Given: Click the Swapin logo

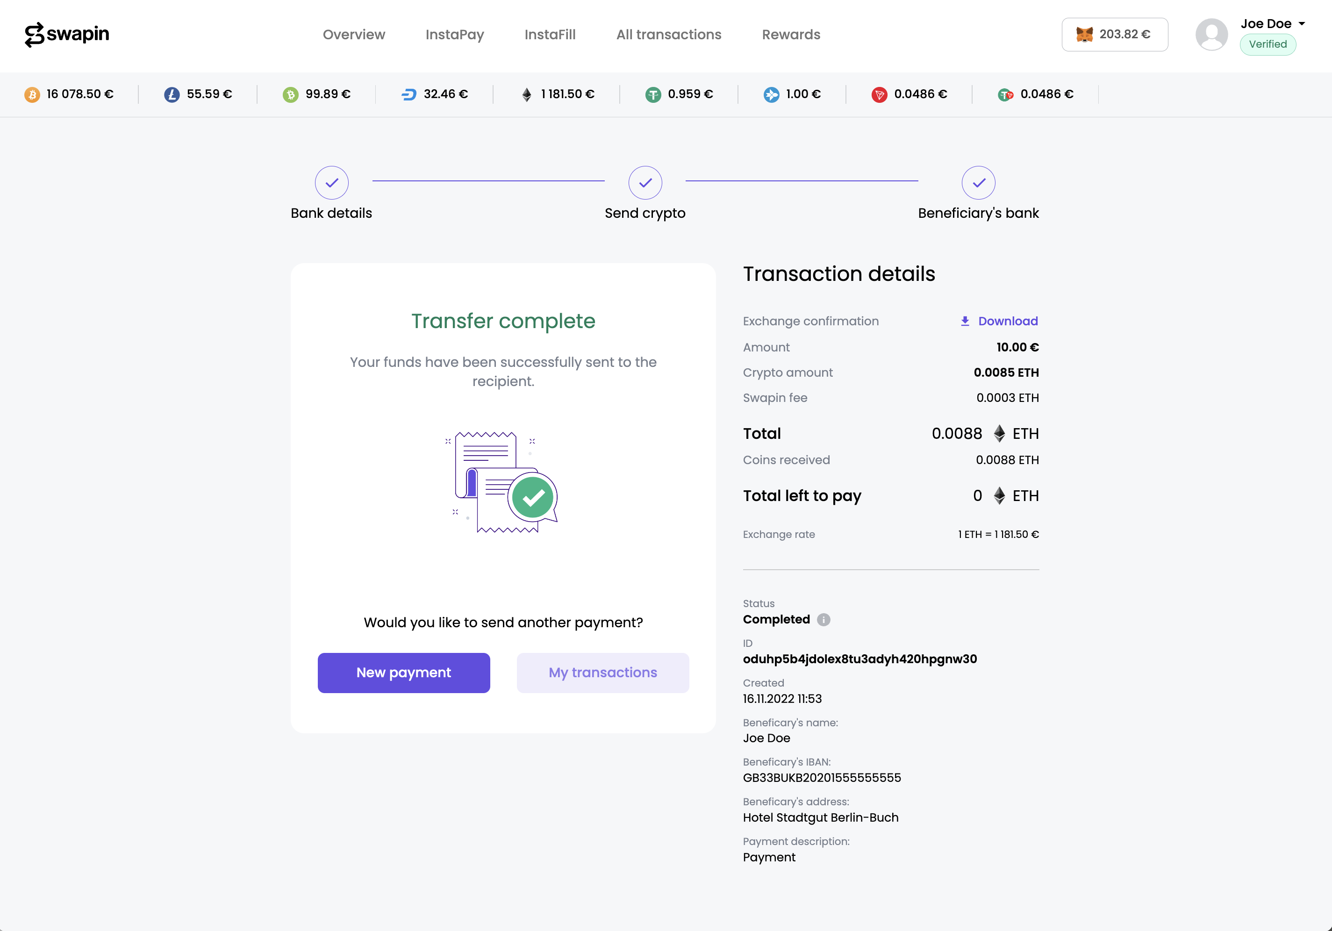Looking at the screenshot, I should pyautogui.click(x=67, y=34).
